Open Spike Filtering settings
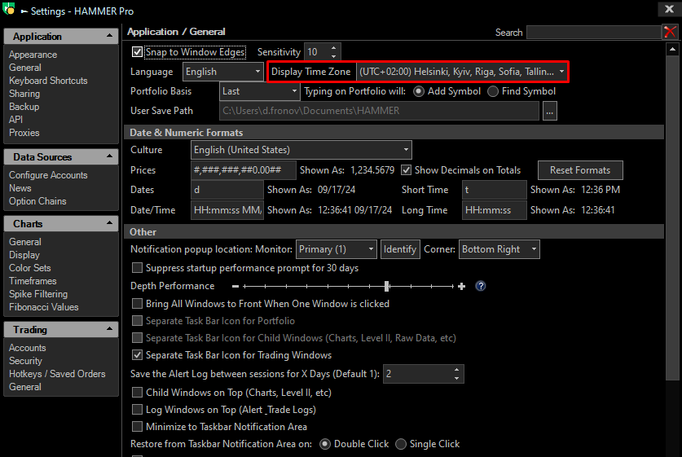The height and width of the screenshot is (457, 682). pyautogui.click(x=38, y=294)
